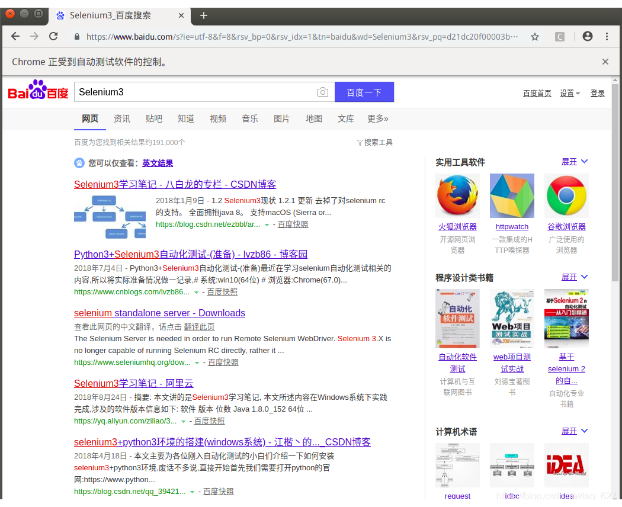Click the 翻译此页 link
Viewport: 622px width, 507px height.
199,327
